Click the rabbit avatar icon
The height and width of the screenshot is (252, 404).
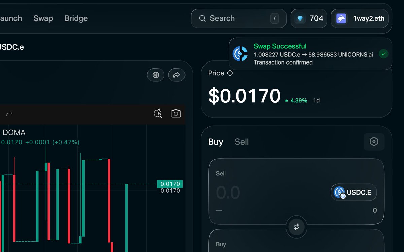[341, 18]
